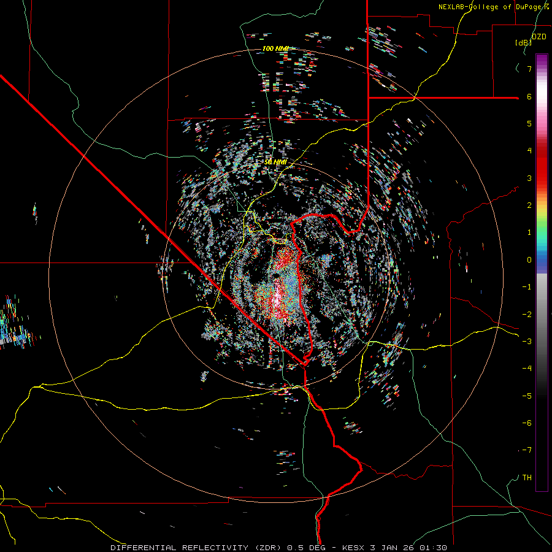Click the 0.5 DEG elevation angle text
Screen dimensions: 552x552
coord(306,548)
